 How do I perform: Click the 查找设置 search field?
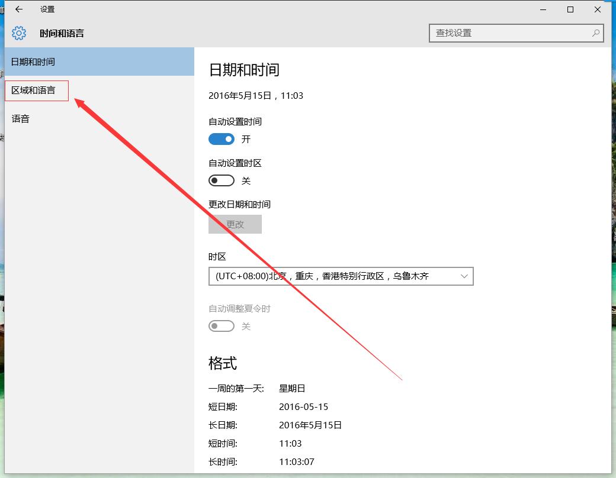tap(509, 33)
